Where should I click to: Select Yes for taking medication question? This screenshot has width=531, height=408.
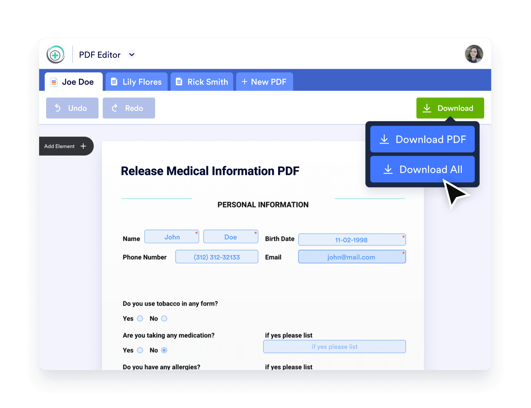click(140, 350)
